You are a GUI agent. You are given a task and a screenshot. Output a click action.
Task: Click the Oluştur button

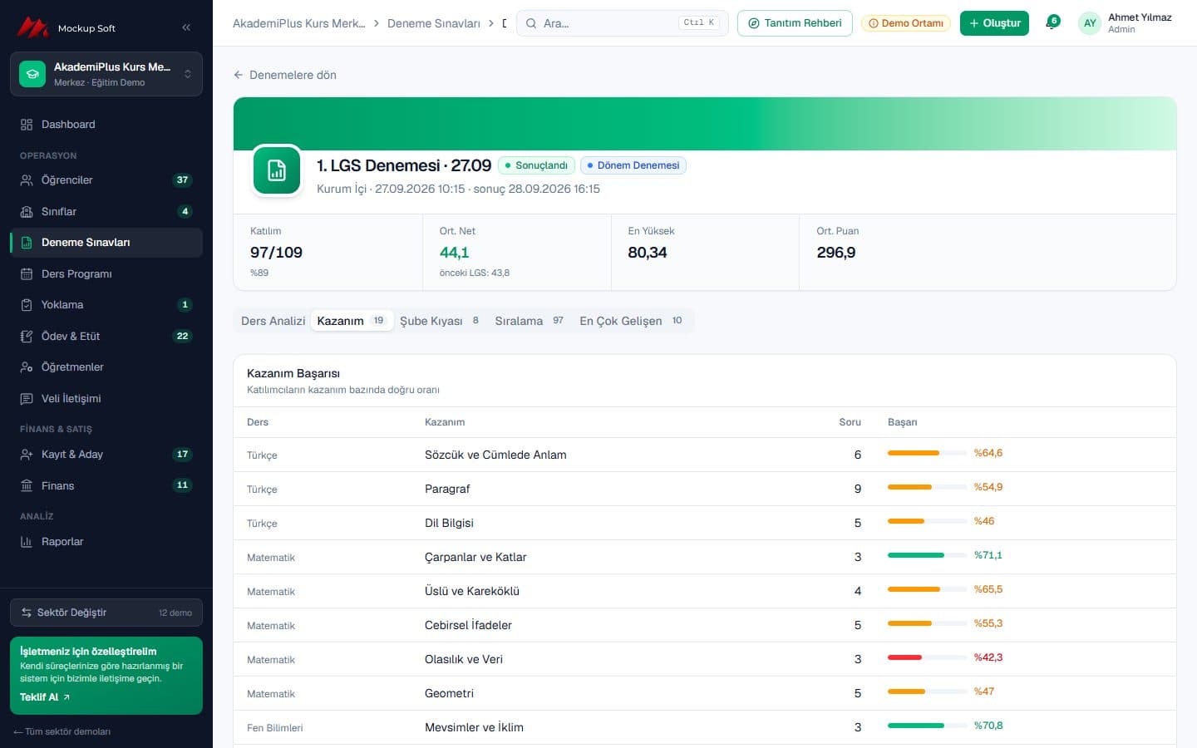point(994,23)
